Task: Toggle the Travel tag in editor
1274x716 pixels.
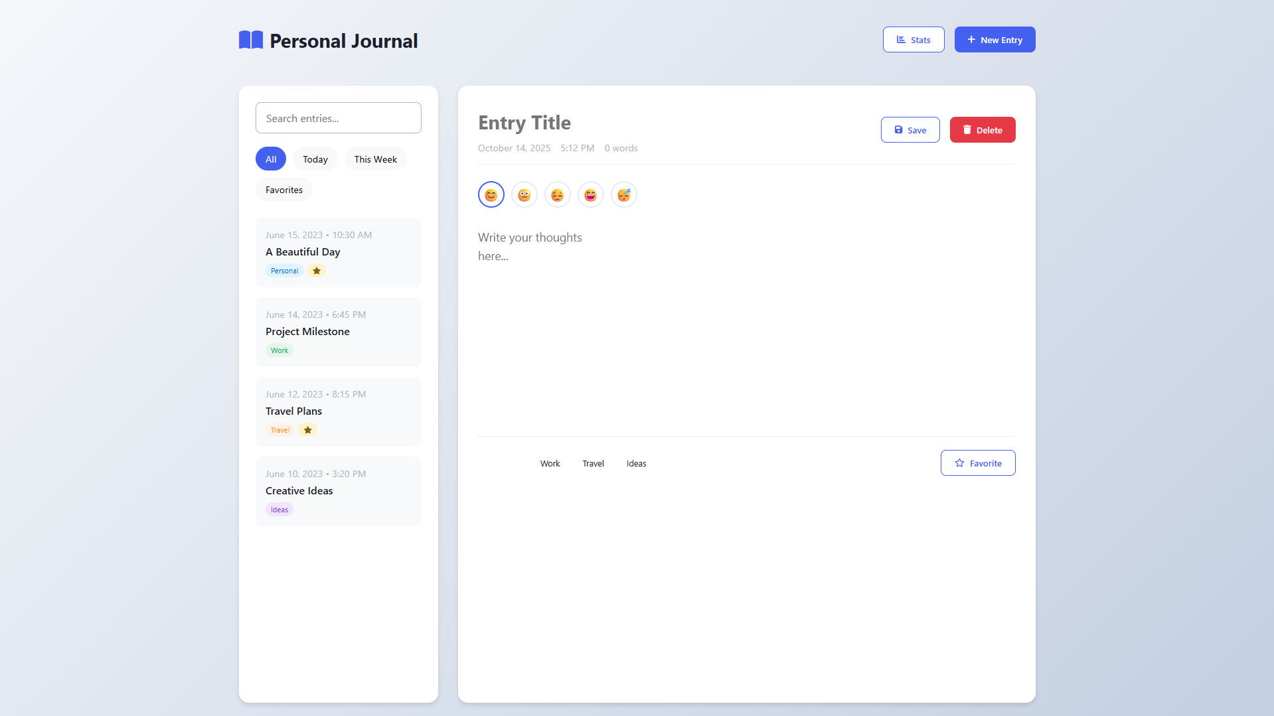Action: [593, 464]
